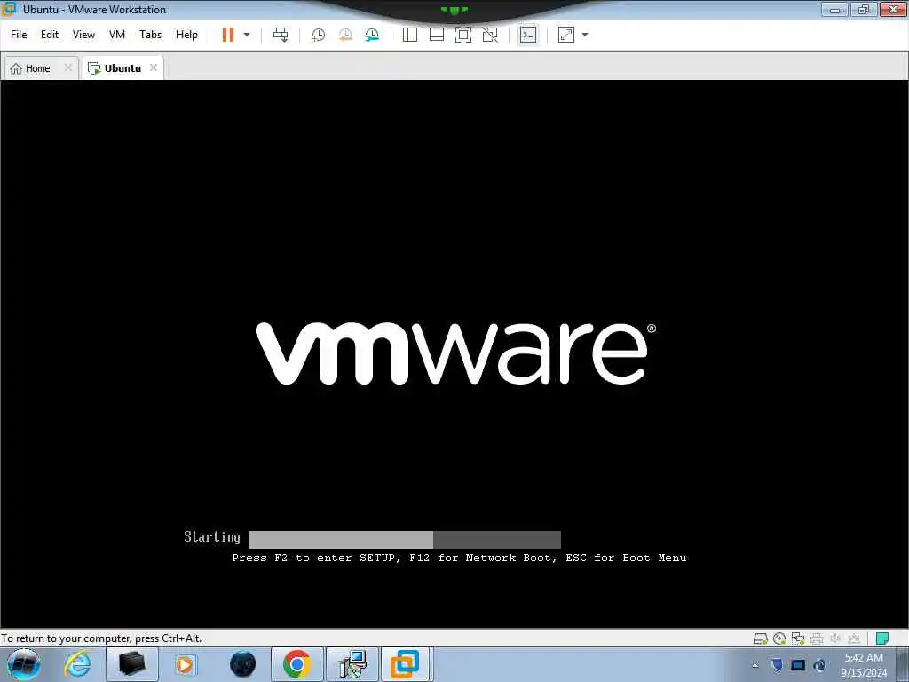Open the black box app on the taskbar
The width and height of the screenshot is (909, 682).
(x=132, y=664)
